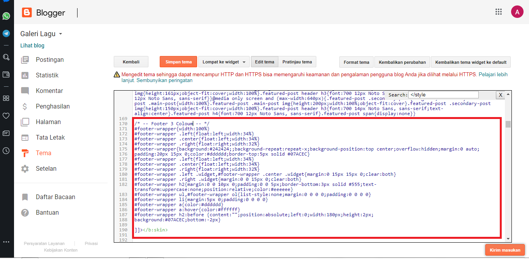Image resolution: width=529 pixels, height=259 pixels.
Task: Close the editor search box with X
Action: tap(500, 95)
